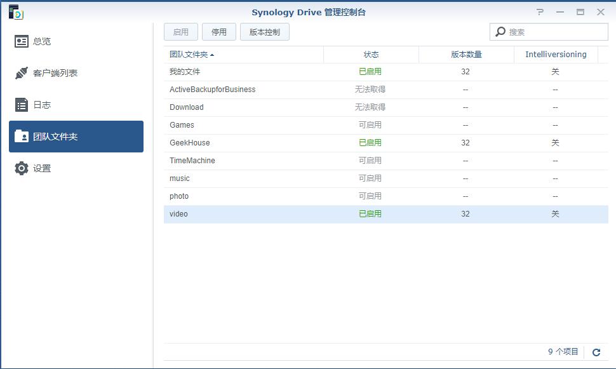616x369 pixels.
Task: Click the help question mark icon
Action: [540, 12]
